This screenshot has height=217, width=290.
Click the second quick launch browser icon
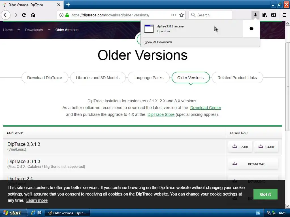click(39, 213)
